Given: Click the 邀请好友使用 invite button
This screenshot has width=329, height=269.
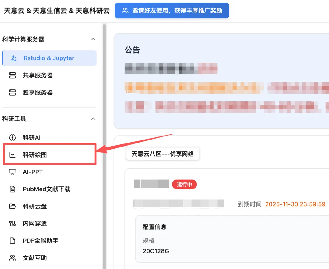Looking at the screenshot, I should [172, 10].
